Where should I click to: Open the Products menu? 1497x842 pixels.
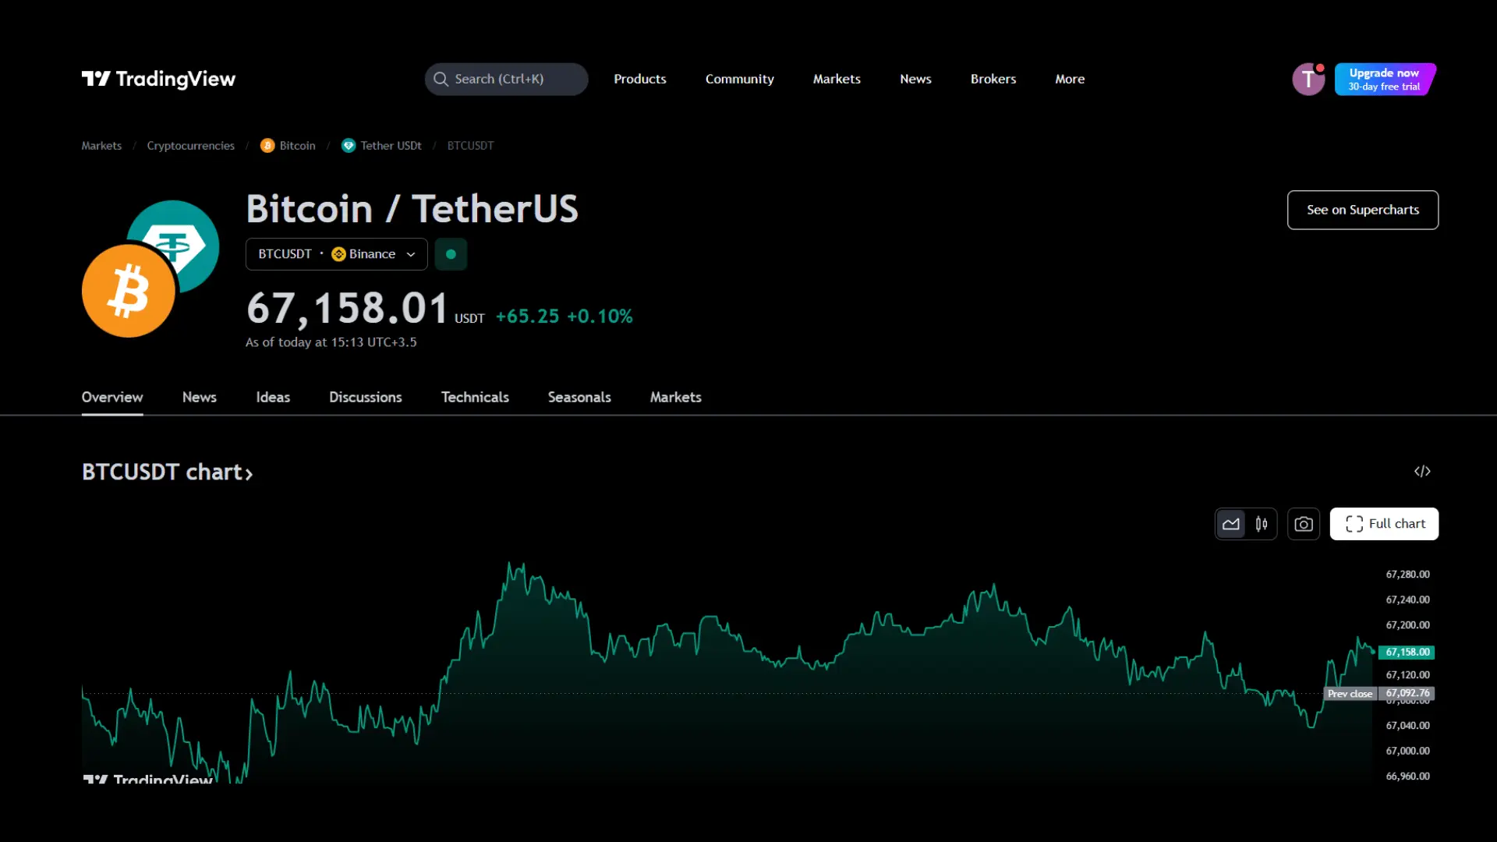(x=640, y=79)
